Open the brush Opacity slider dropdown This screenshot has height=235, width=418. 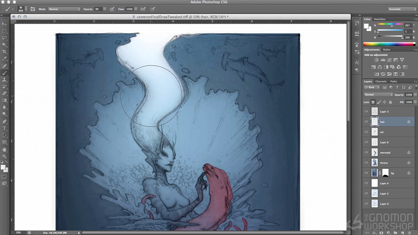(x=105, y=9)
